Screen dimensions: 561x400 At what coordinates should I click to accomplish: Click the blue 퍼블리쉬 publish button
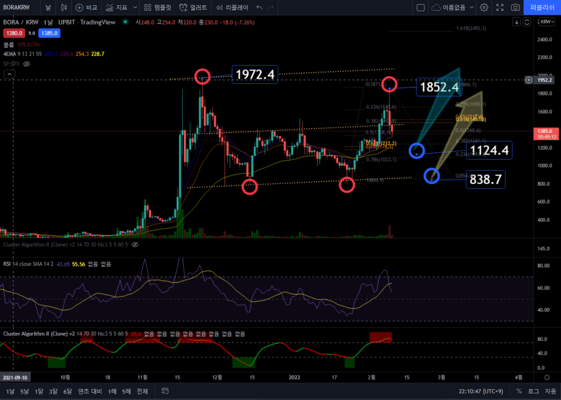pos(542,7)
